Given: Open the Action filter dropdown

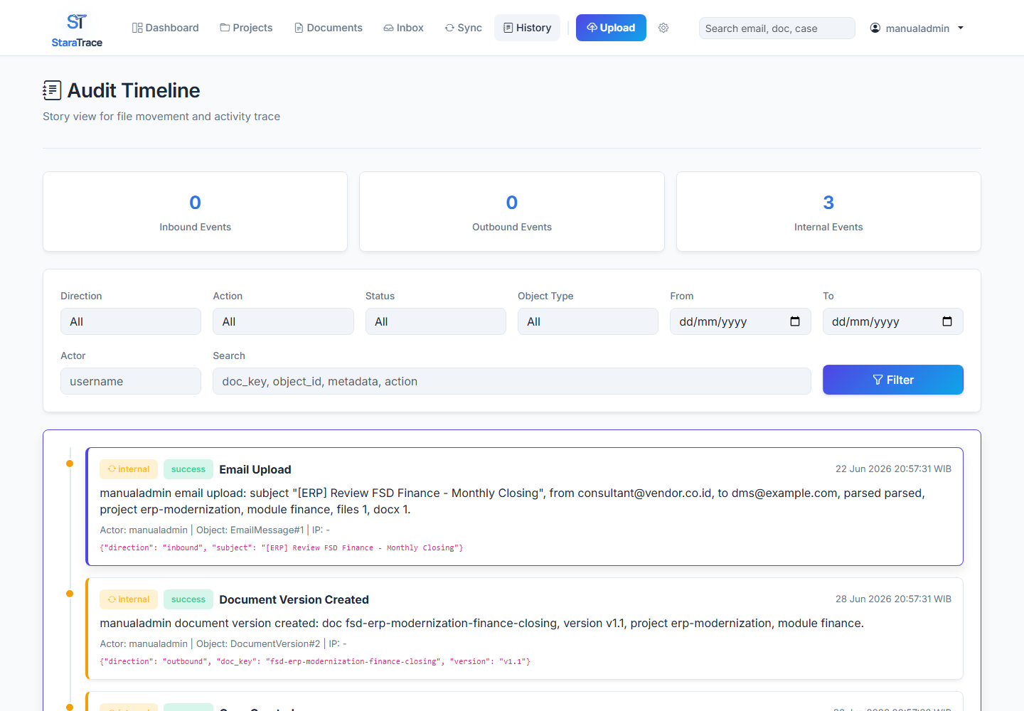Looking at the screenshot, I should click(x=283, y=321).
